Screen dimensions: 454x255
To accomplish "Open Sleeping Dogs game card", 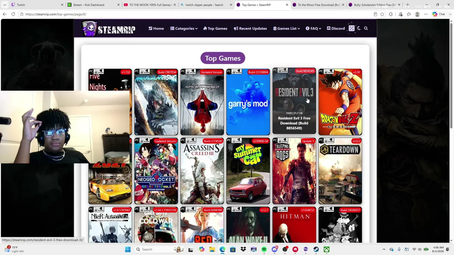I will [x=294, y=171].
